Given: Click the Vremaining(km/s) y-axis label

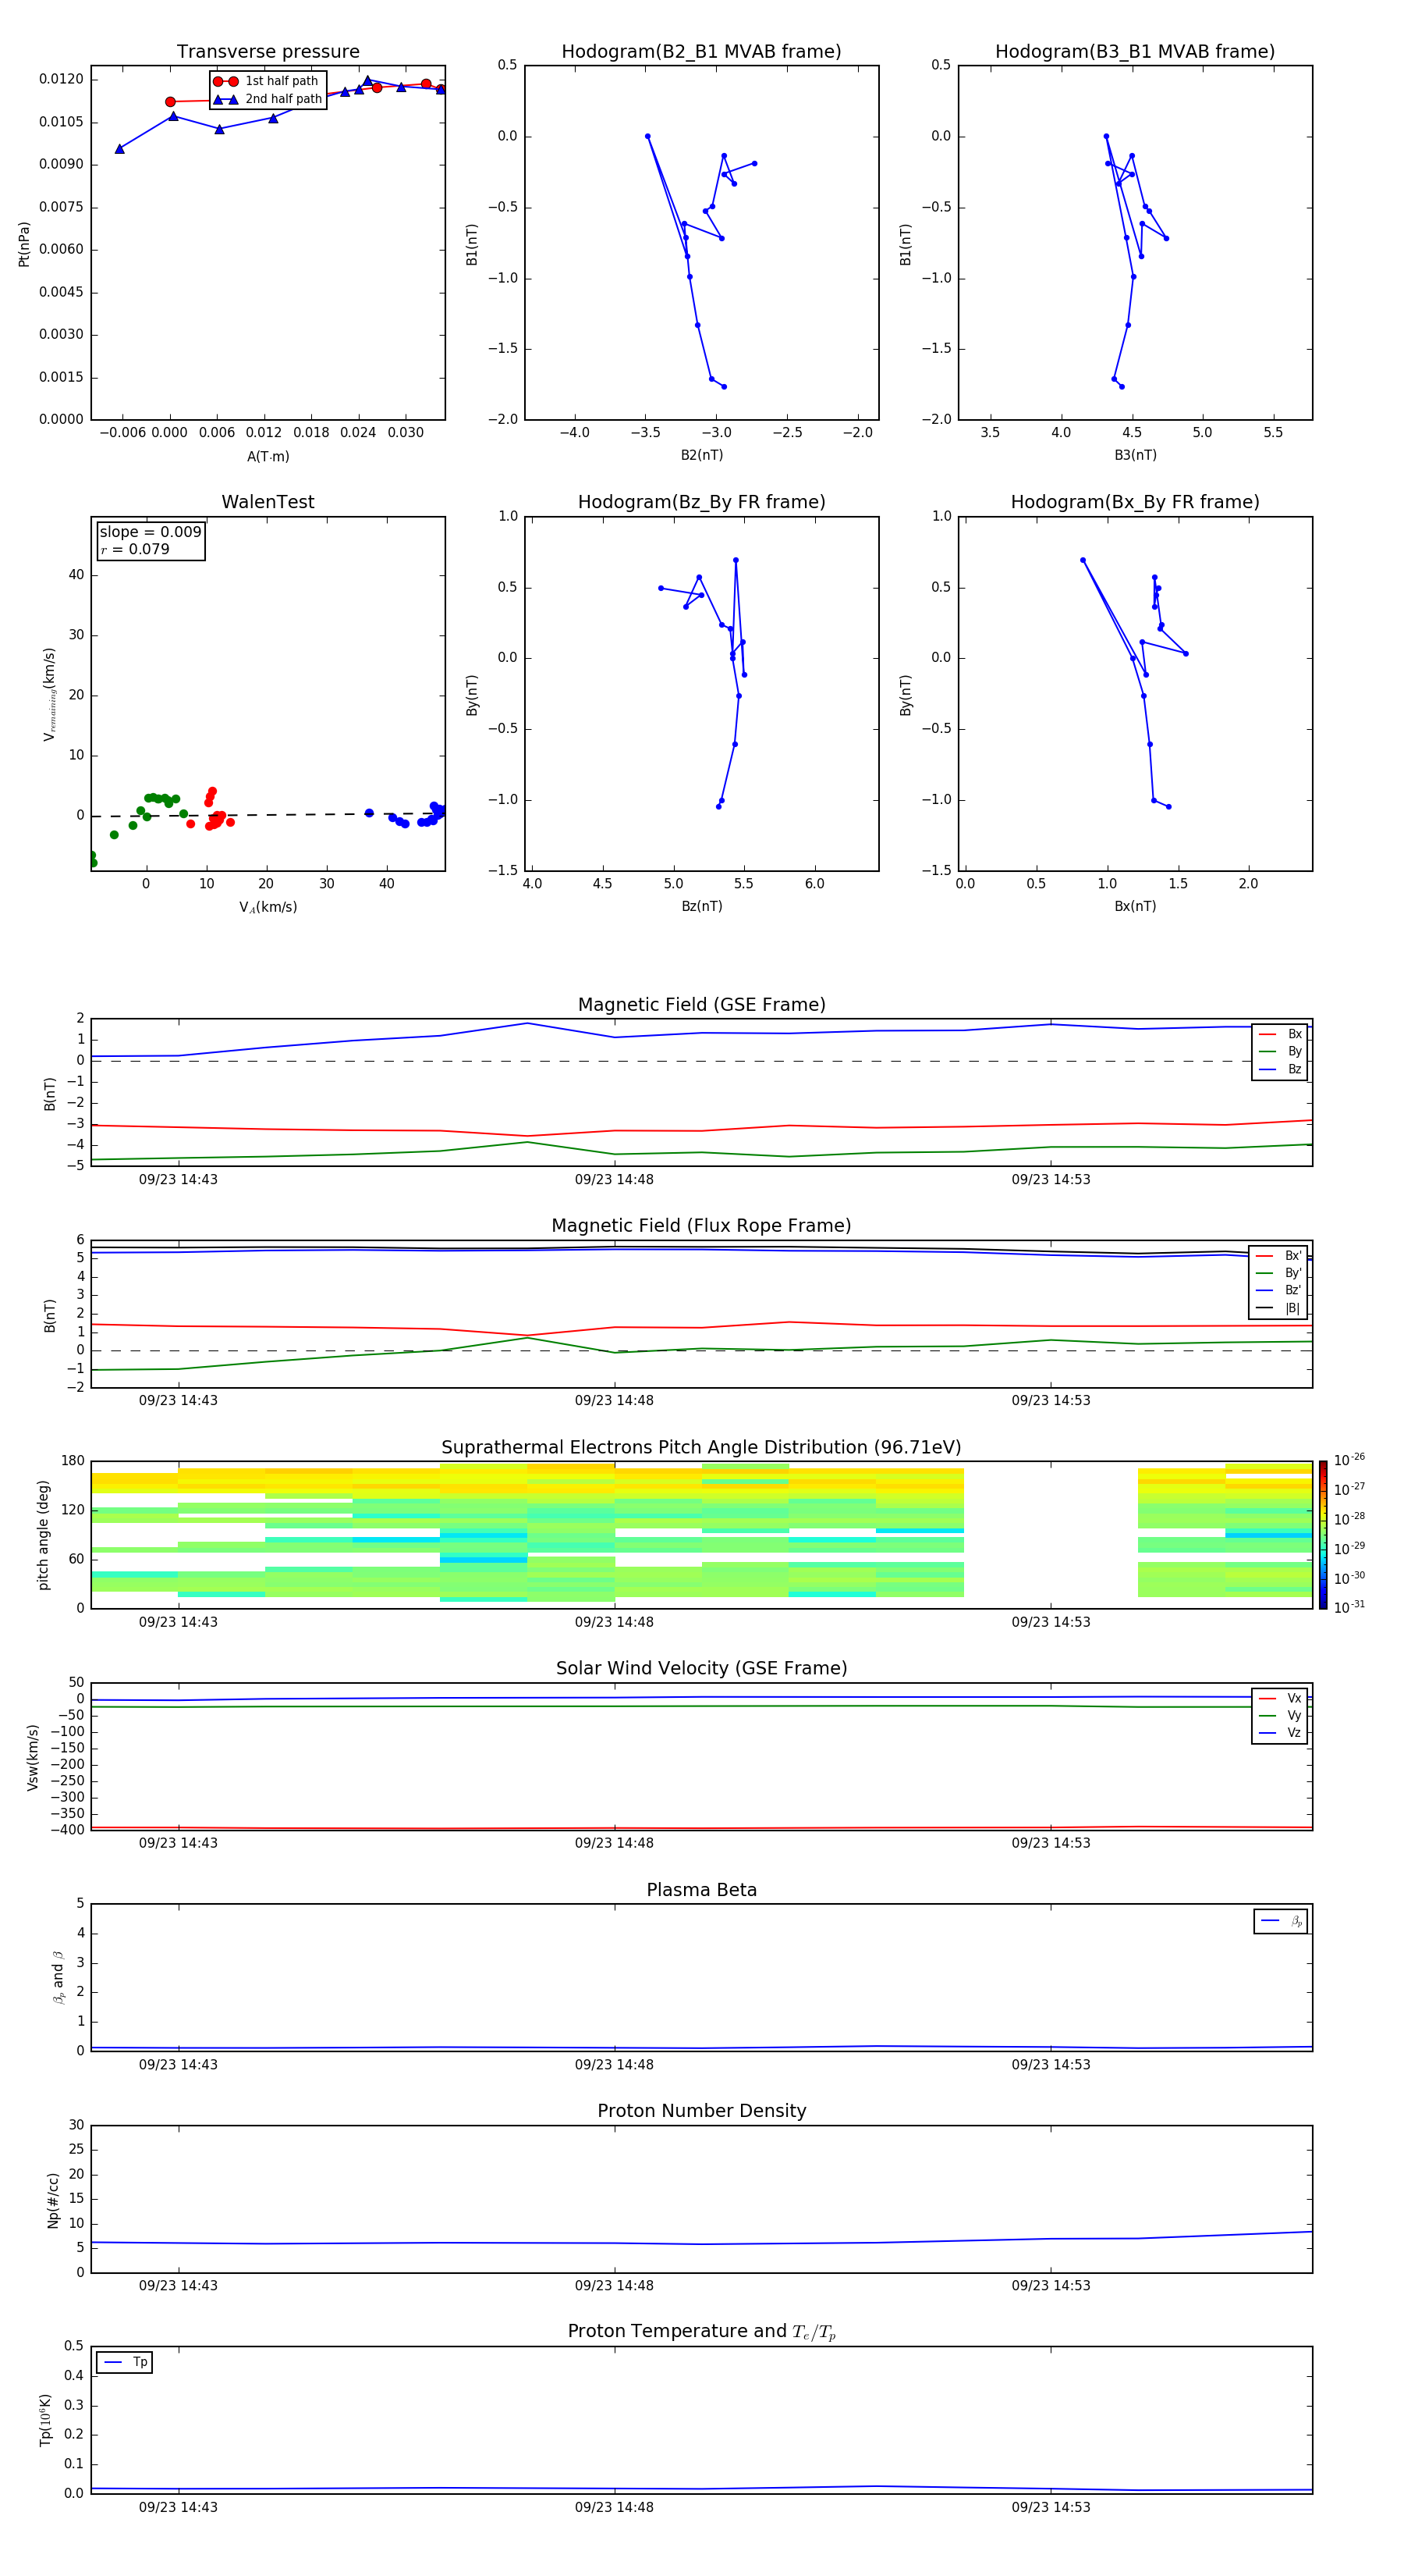Looking at the screenshot, I should [x=49, y=694].
